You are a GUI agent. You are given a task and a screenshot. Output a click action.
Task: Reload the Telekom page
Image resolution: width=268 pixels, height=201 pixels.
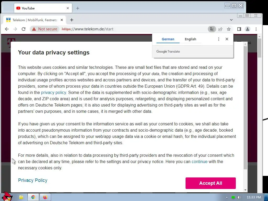pos(24,29)
